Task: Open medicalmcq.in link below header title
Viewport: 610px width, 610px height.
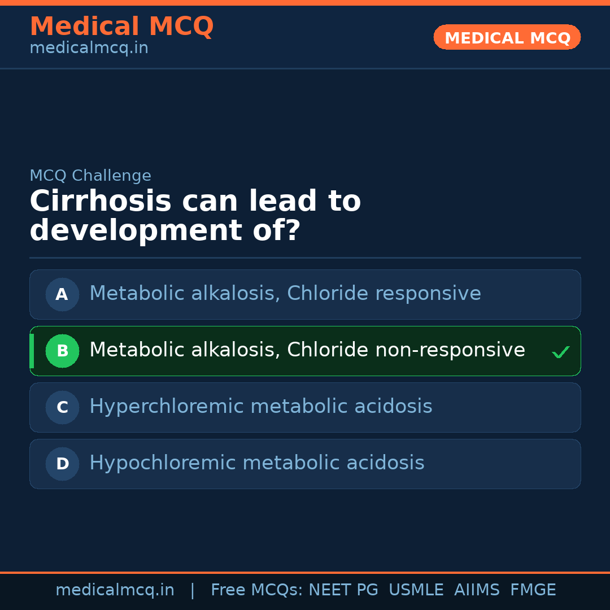Action: tap(89, 49)
